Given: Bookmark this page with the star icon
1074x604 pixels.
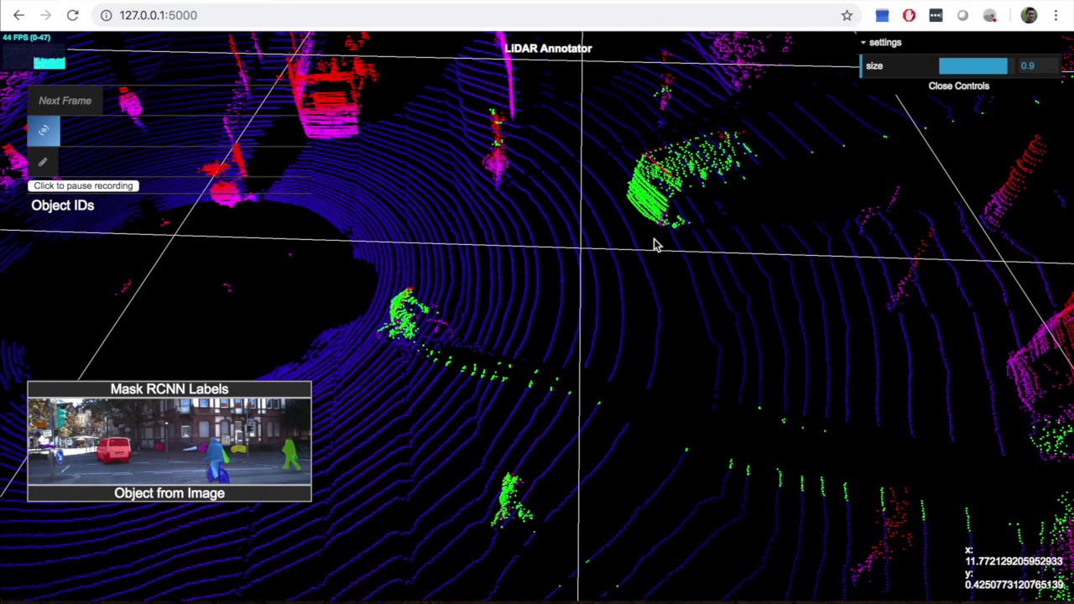Looking at the screenshot, I should 847,15.
